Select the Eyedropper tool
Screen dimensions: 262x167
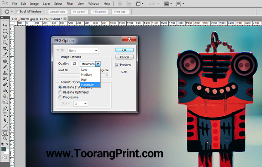pos(5,55)
